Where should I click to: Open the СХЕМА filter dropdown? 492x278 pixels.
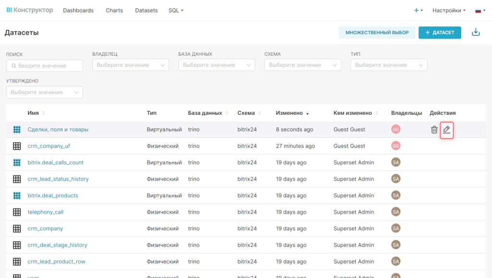303,65
